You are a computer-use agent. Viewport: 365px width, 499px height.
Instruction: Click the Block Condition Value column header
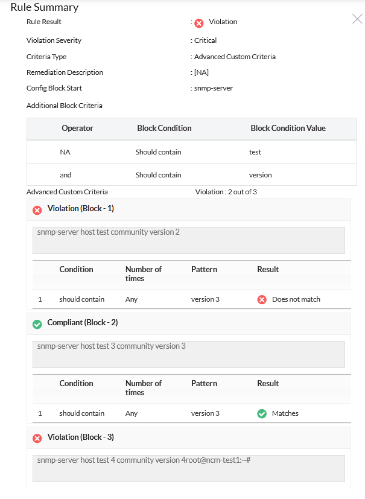[288, 129]
